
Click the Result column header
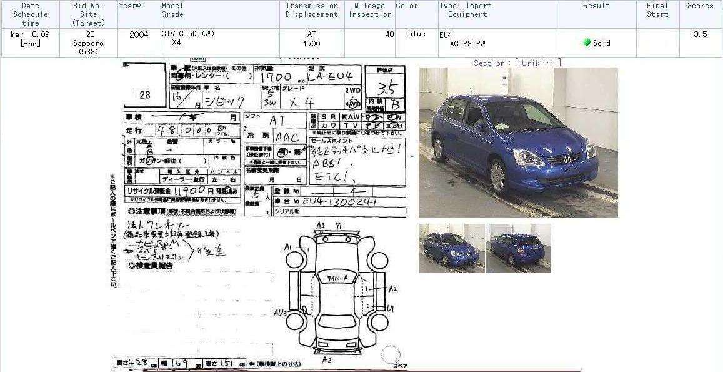[x=597, y=14]
